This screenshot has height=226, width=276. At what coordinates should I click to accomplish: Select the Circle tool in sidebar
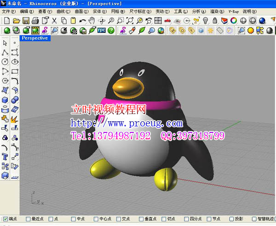(x=5, y=62)
